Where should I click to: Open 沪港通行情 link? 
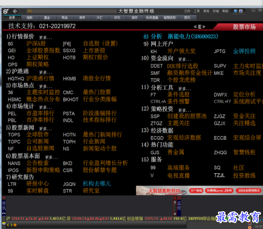[40, 78]
